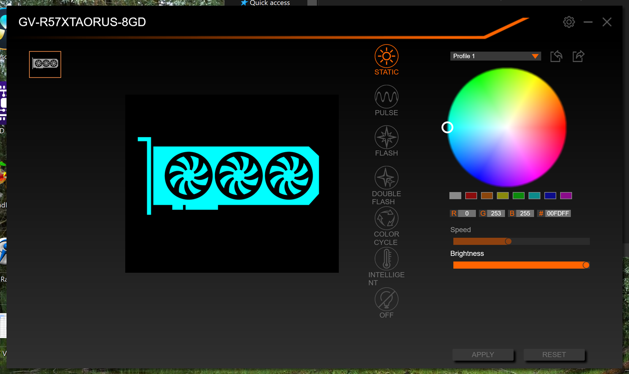Open the Profile 1 dropdown

click(495, 56)
